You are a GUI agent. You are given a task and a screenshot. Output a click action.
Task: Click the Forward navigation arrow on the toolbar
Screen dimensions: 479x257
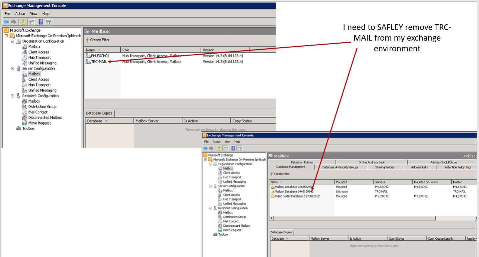point(13,22)
